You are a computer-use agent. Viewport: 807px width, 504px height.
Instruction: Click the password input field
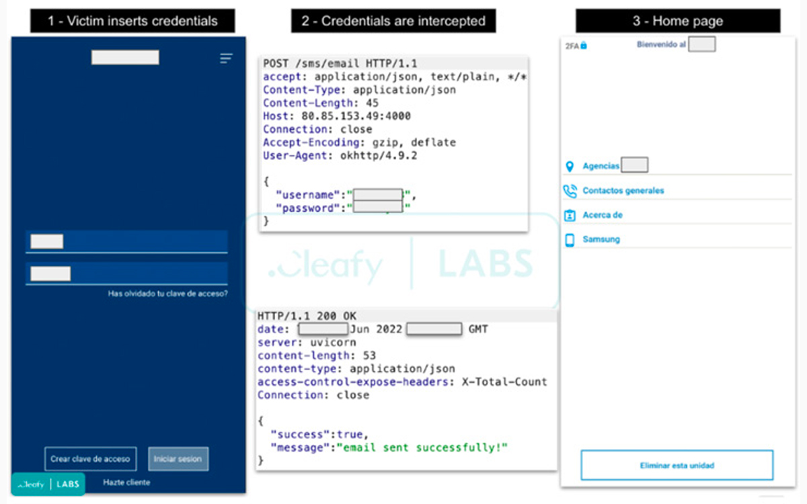(126, 274)
